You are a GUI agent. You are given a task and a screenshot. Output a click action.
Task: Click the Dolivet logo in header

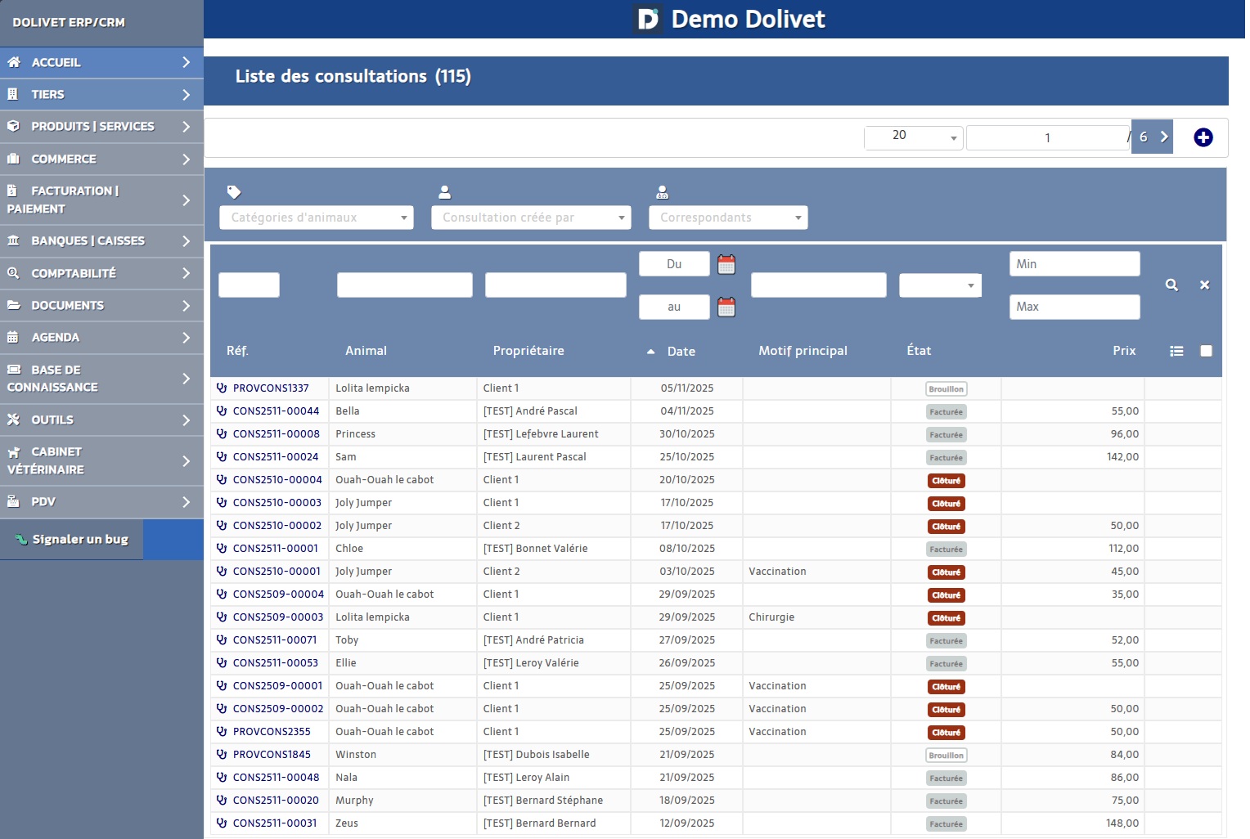(648, 19)
